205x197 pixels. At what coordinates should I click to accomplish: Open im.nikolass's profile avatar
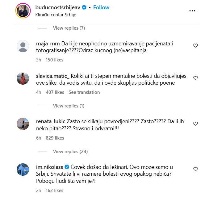[23, 170]
